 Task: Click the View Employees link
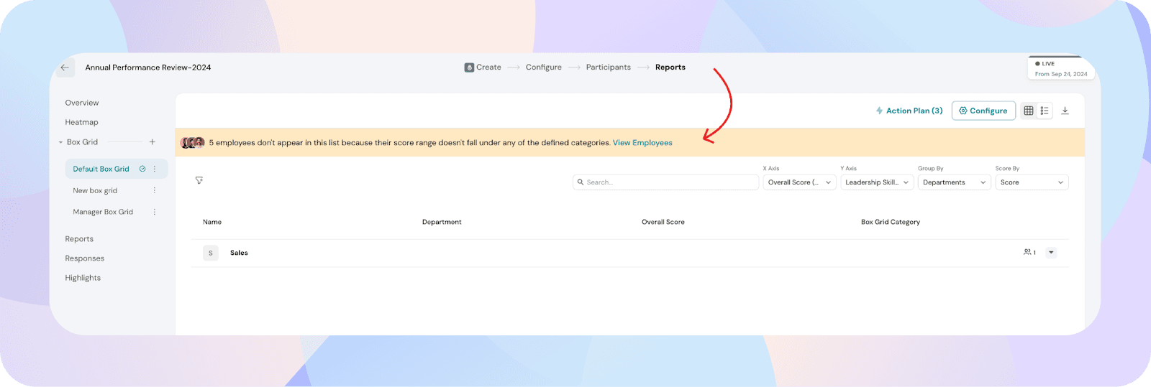(x=642, y=143)
